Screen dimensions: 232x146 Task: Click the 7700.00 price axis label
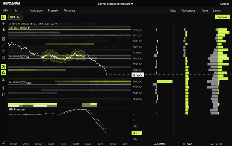[137, 59]
